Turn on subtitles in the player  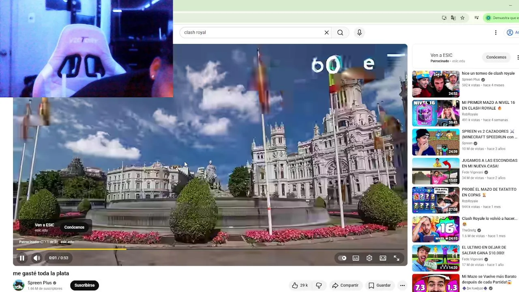point(356,258)
